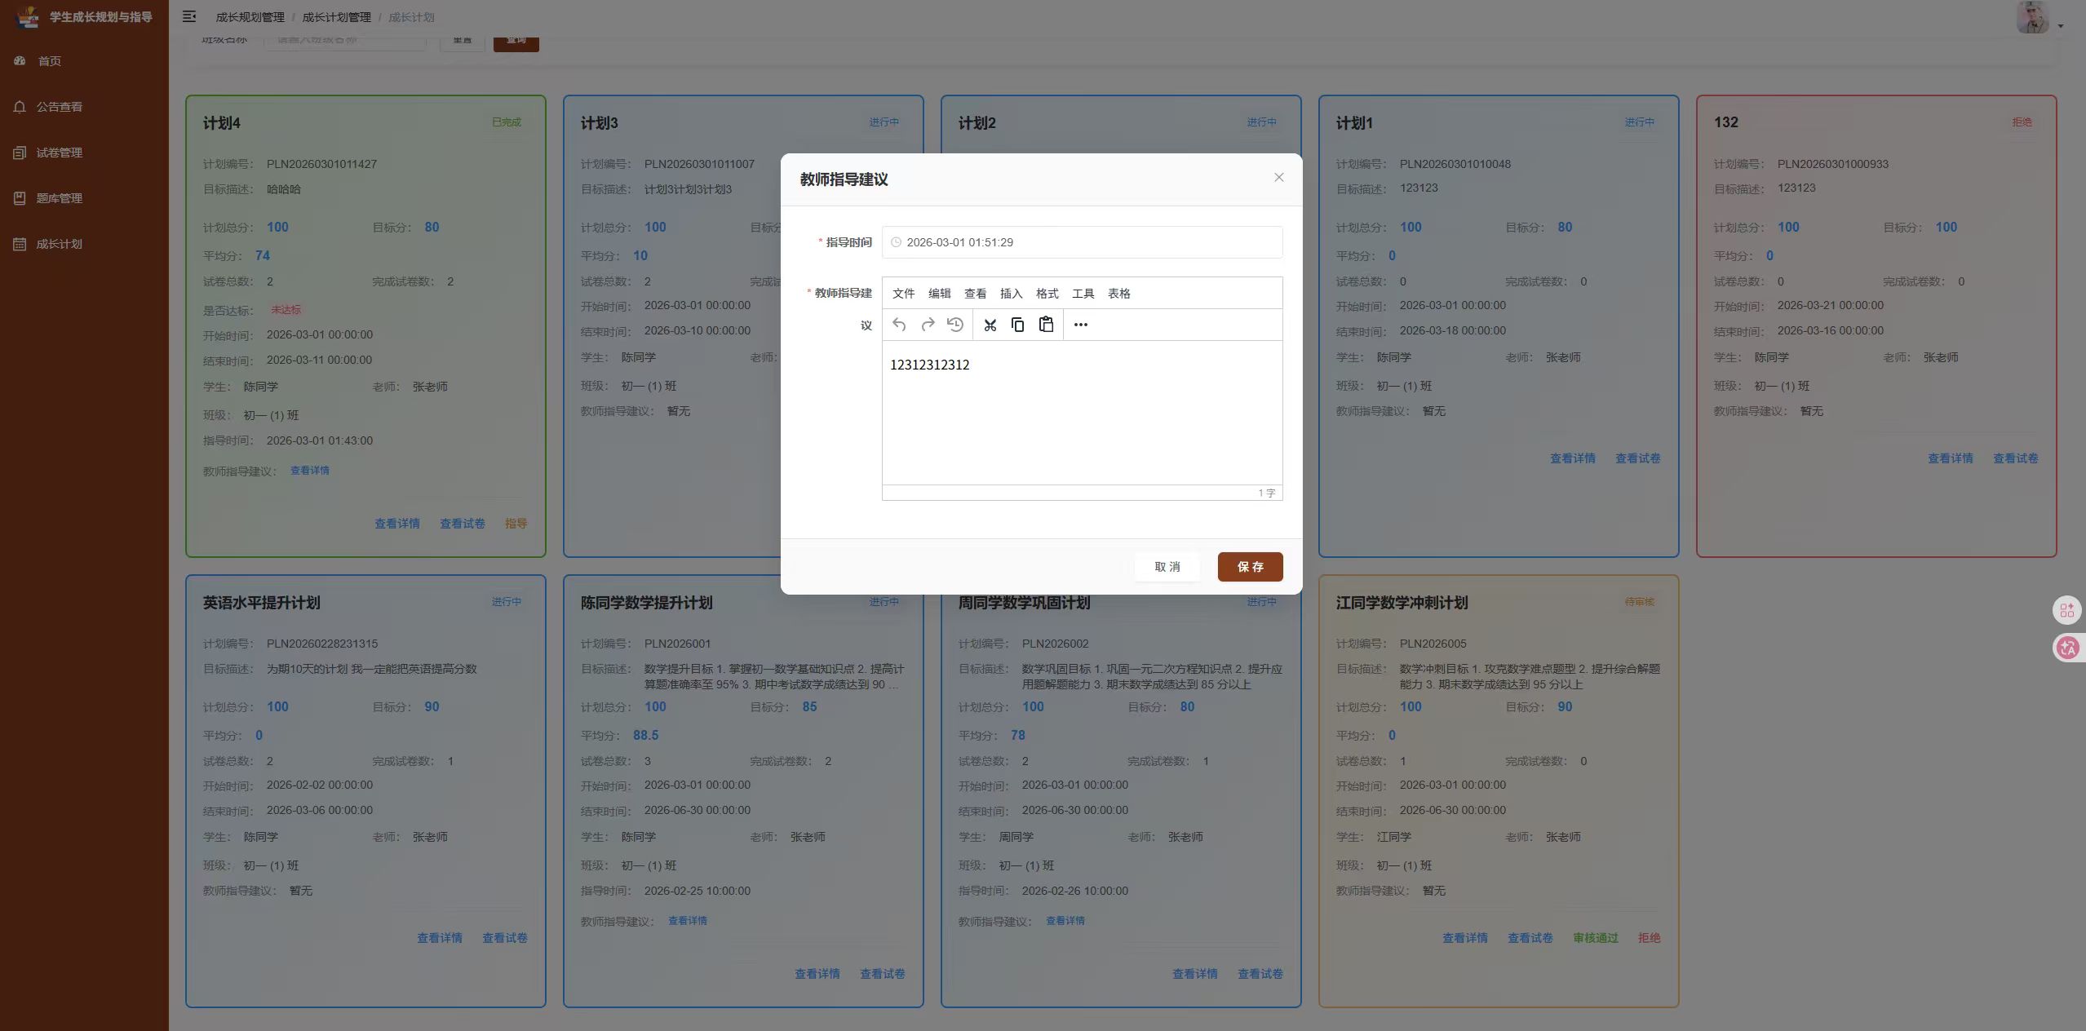
Task: Click 查看详情 in 周同学数学巩固计划 footer
Action: tap(1195, 974)
